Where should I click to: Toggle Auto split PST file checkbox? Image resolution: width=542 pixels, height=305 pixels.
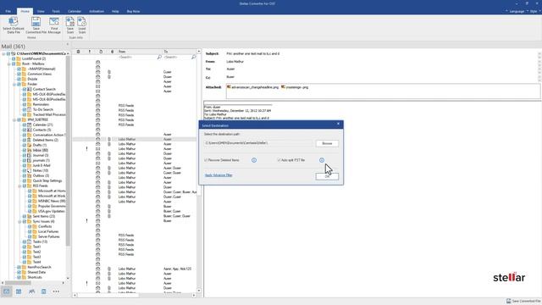[x=279, y=160]
